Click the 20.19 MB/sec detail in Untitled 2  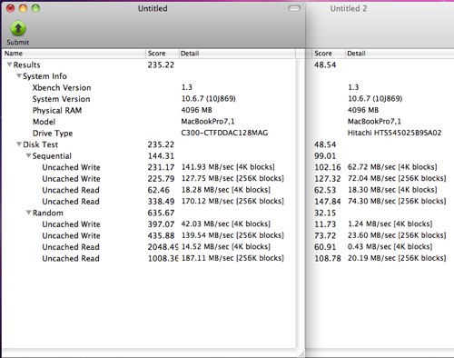tap(397, 258)
